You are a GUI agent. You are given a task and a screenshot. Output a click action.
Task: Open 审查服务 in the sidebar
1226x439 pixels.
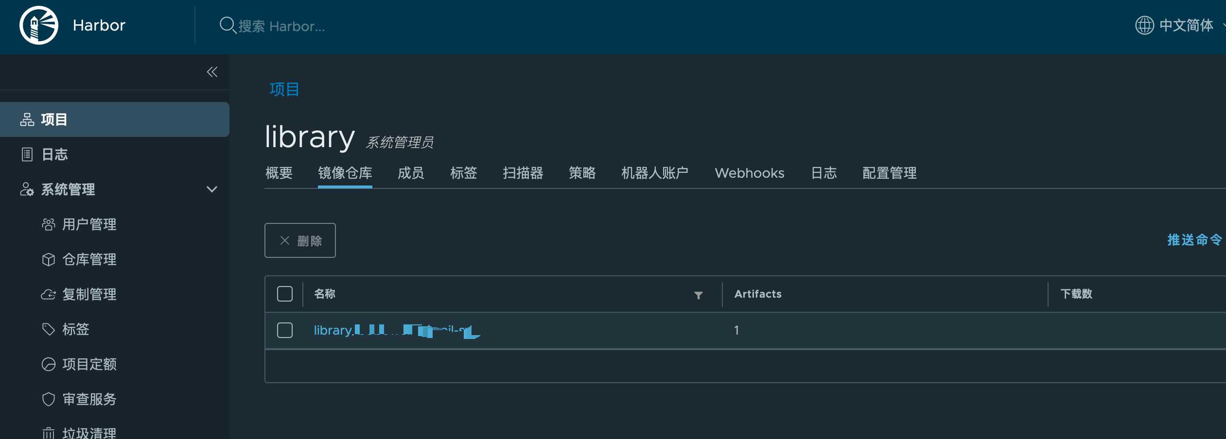(x=89, y=399)
